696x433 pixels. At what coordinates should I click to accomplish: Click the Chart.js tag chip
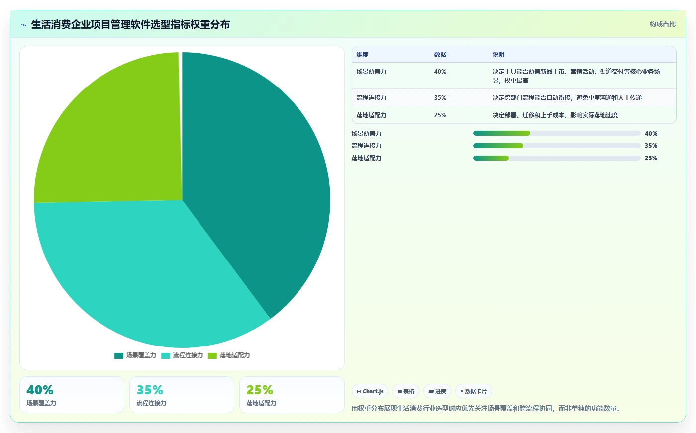pos(370,391)
